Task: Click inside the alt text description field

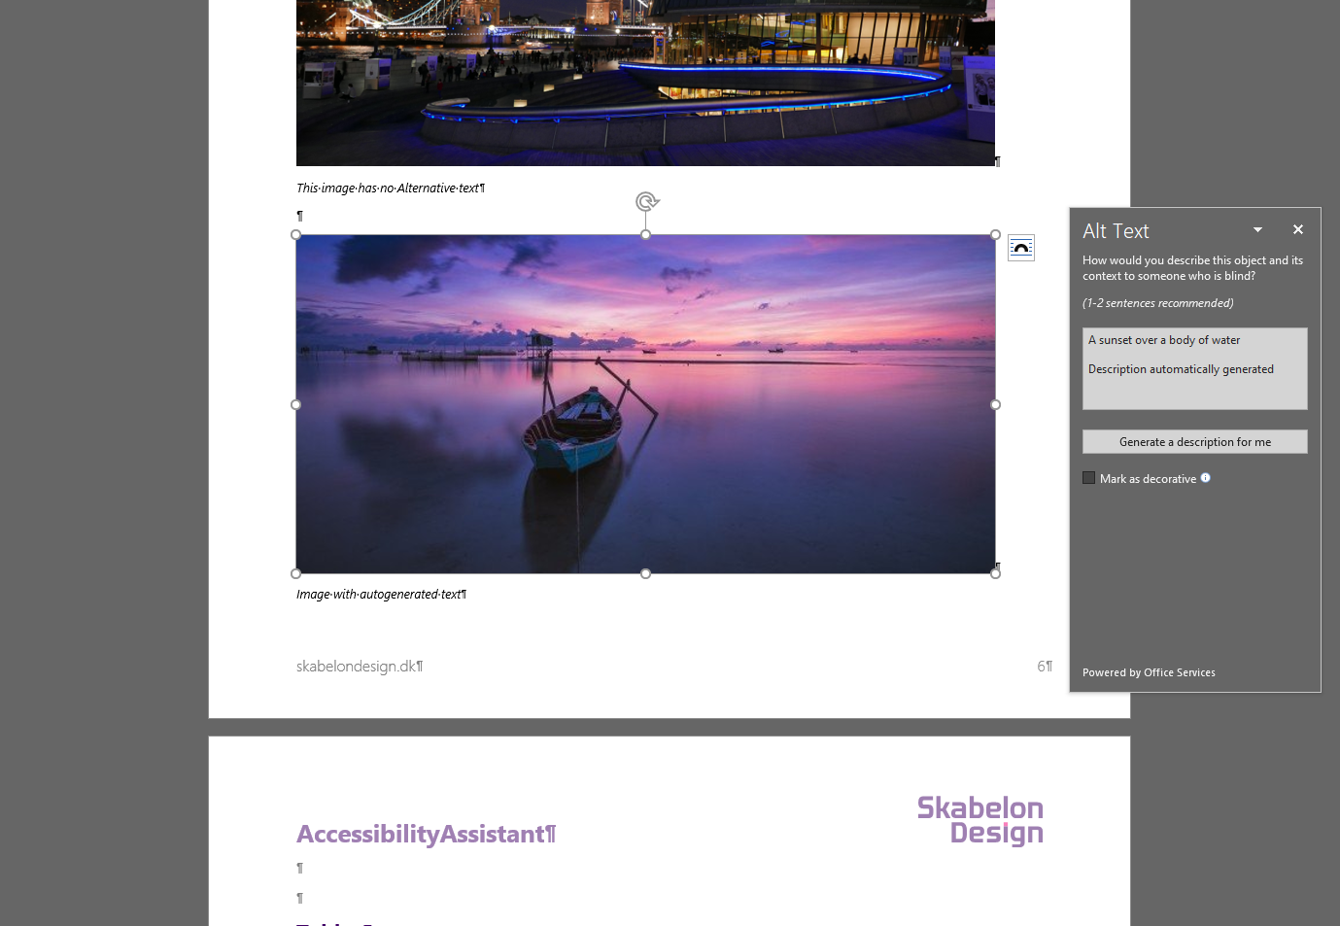Action: tap(1194, 368)
